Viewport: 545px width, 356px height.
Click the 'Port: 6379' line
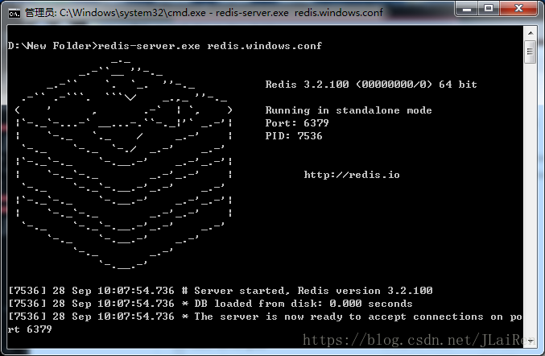[297, 123]
